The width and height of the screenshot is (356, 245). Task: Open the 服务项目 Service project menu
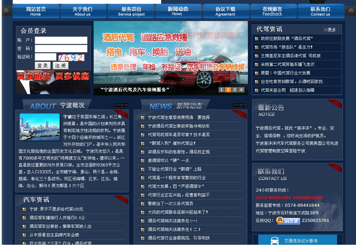[x=131, y=11]
